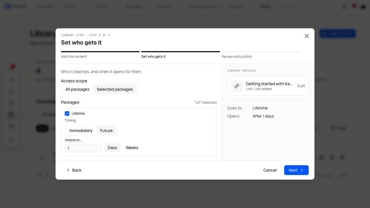
Task: Jump to Review and publish step
Action: pos(261,55)
